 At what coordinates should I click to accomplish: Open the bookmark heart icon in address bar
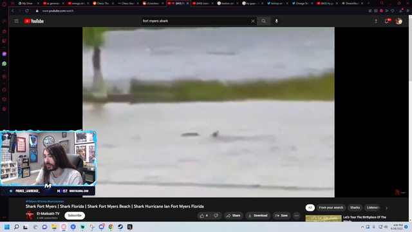[392, 11]
